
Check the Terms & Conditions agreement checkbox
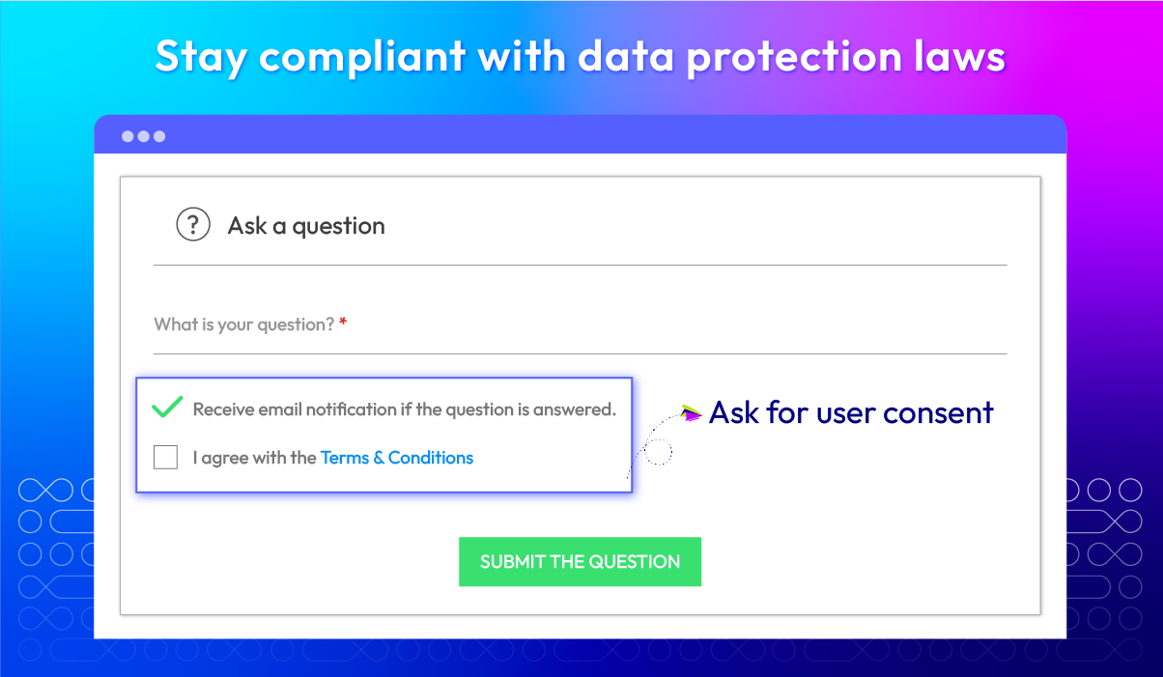166,457
